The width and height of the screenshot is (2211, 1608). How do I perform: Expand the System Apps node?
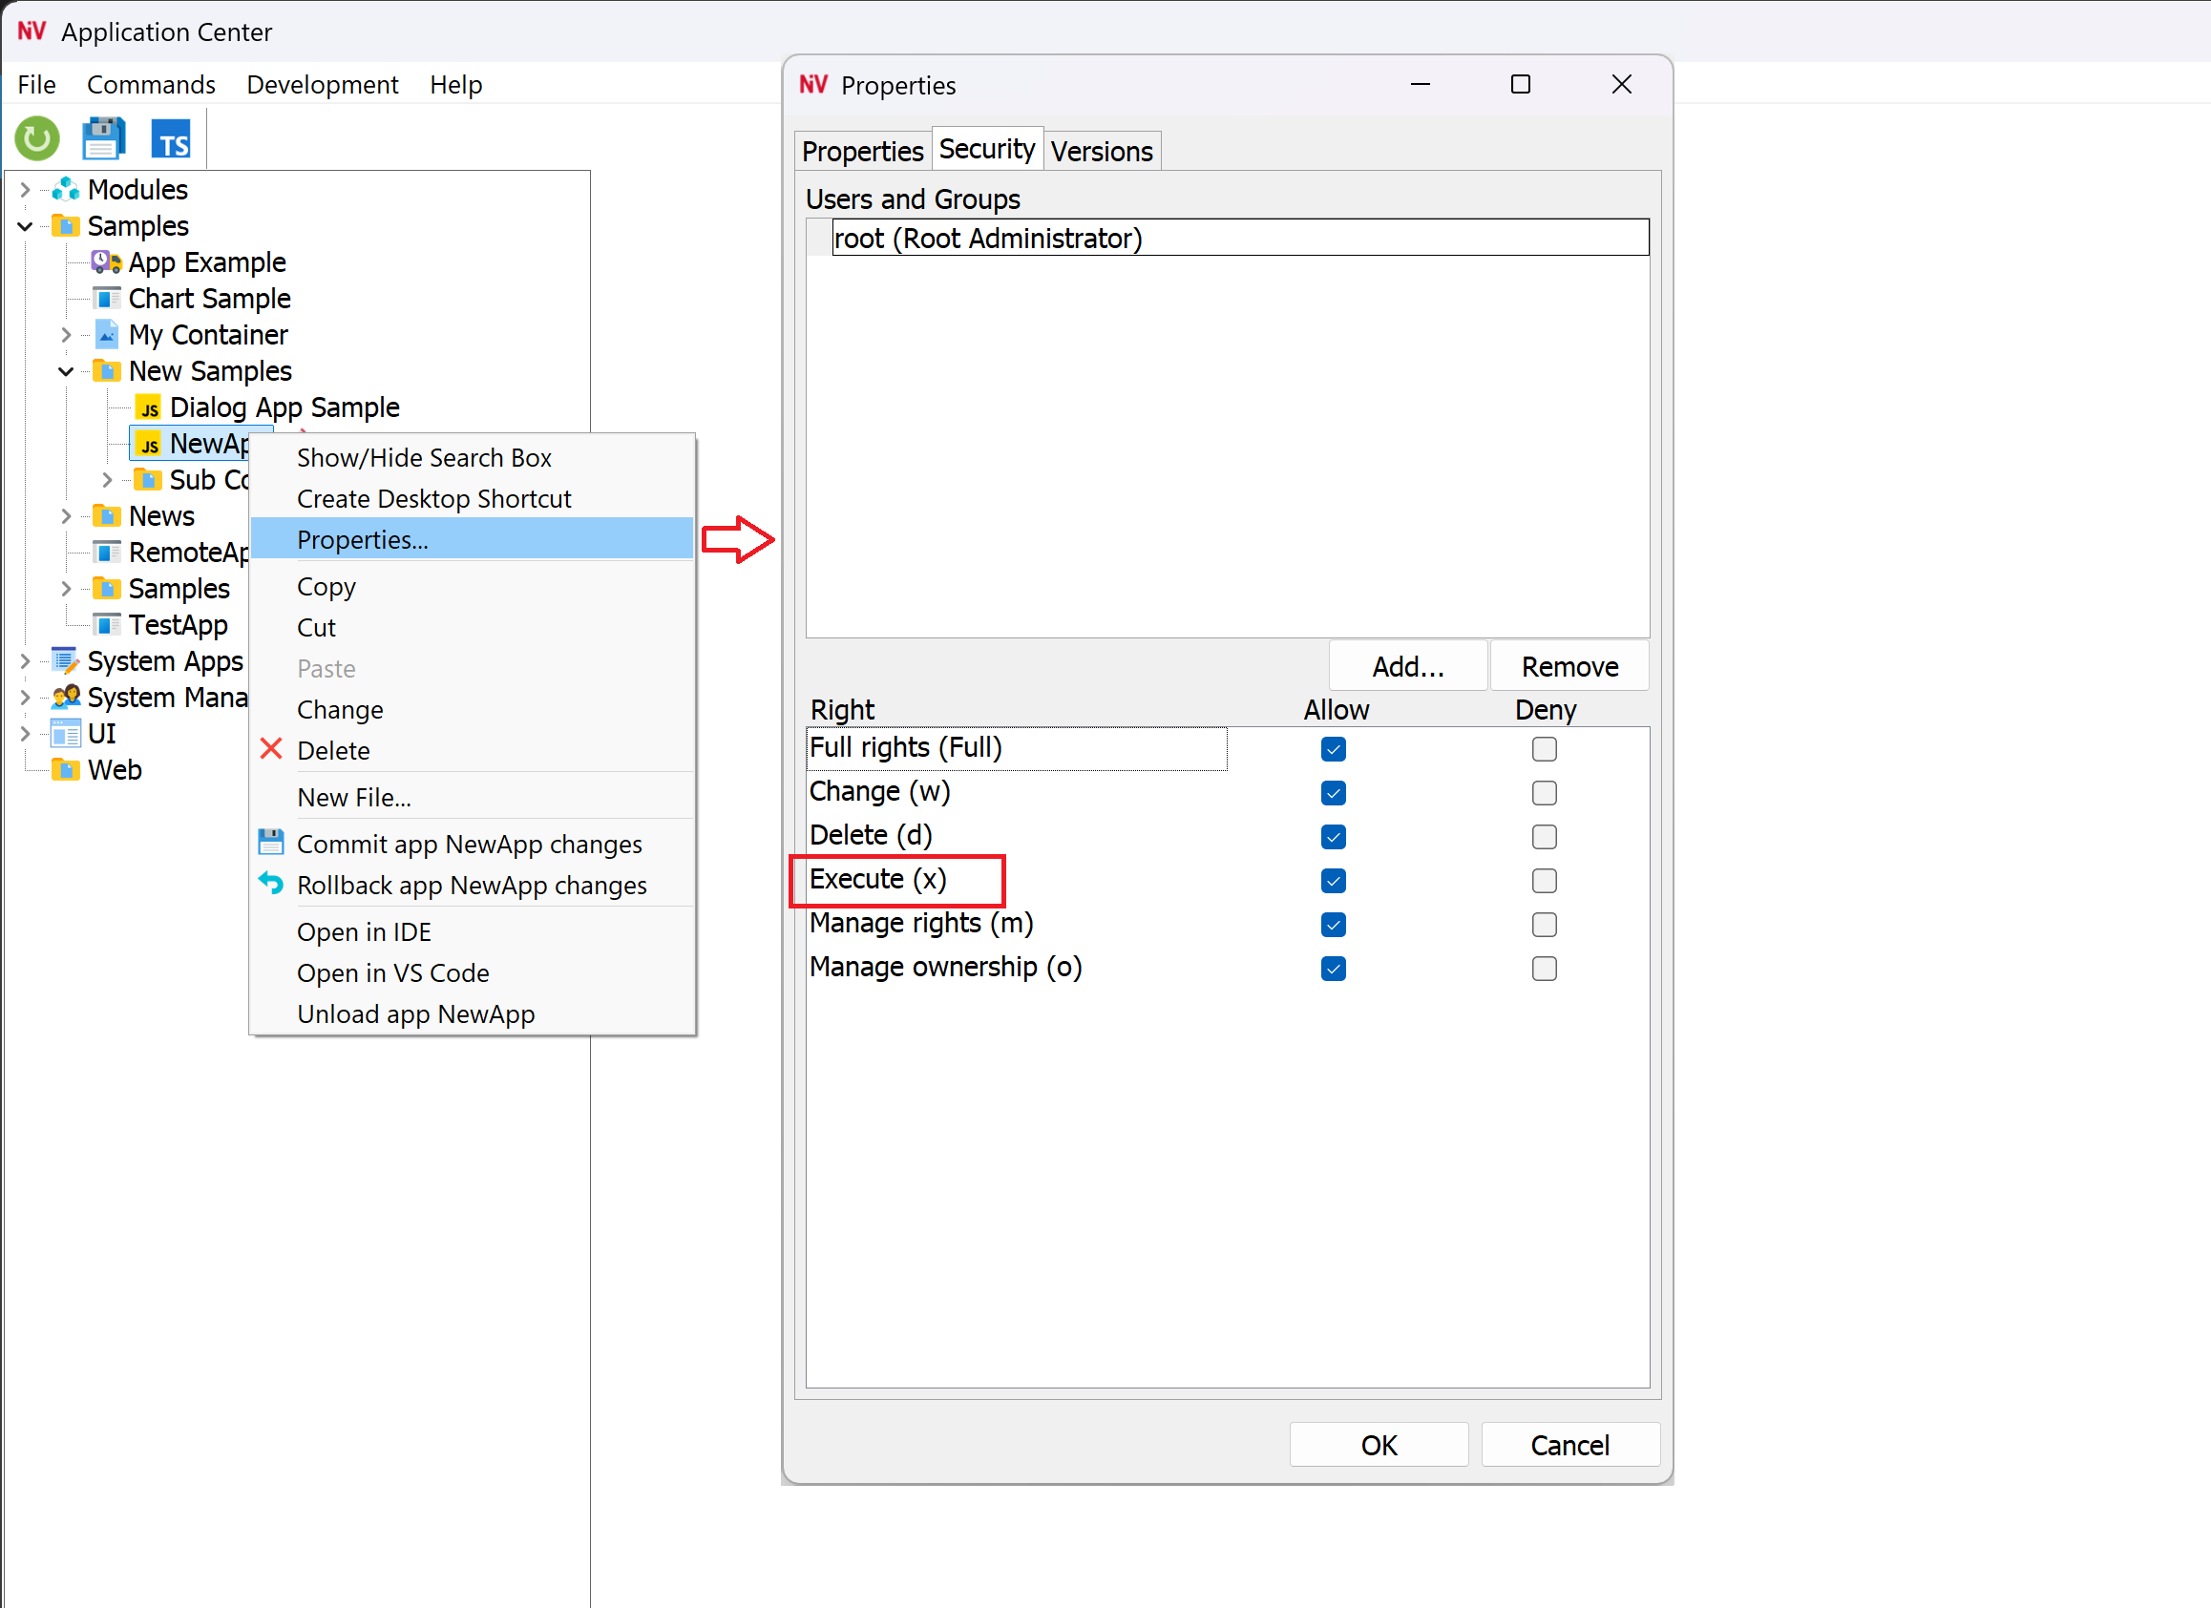click(x=26, y=660)
